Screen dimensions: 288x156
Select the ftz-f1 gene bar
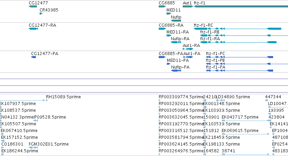click(241, 6)
